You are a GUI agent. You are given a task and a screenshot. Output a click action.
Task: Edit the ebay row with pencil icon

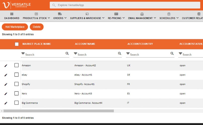(x=6, y=75)
